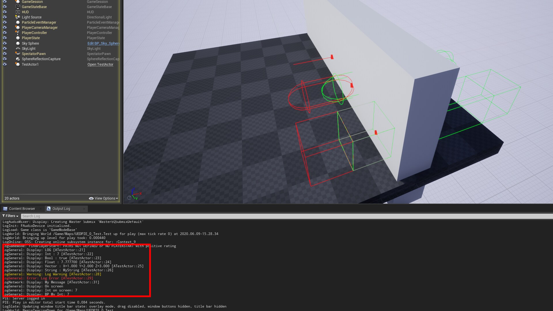Click the Output Log tab icon
The height and width of the screenshot is (311, 553).
tap(49, 209)
